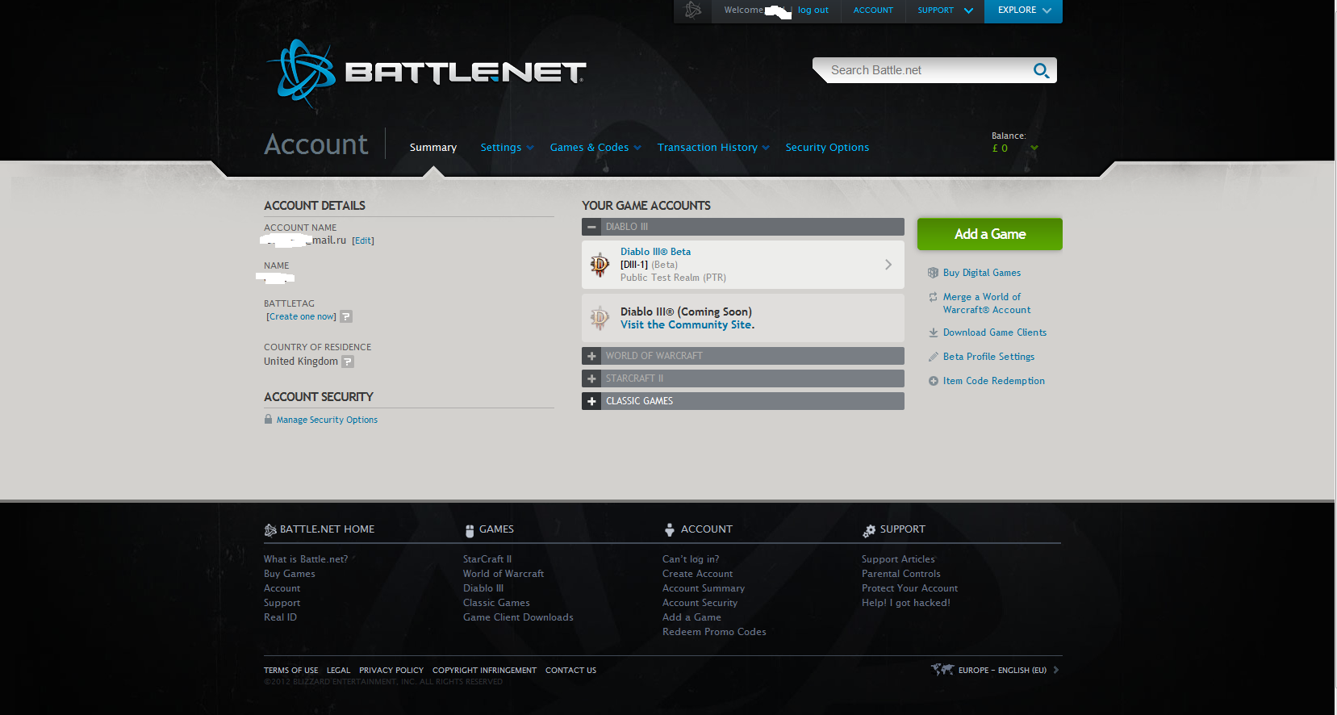Click the log out link

point(813,10)
